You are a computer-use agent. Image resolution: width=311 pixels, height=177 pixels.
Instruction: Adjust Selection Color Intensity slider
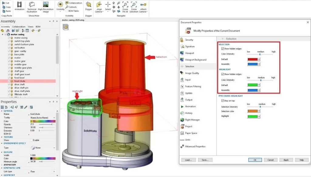[260, 54]
